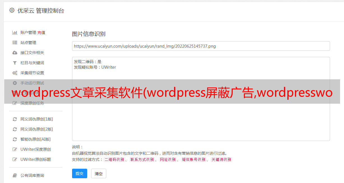Click the edit icon for UWriter深度原创
The height and width of the screenshot is (183, 344).
(15, 149)
